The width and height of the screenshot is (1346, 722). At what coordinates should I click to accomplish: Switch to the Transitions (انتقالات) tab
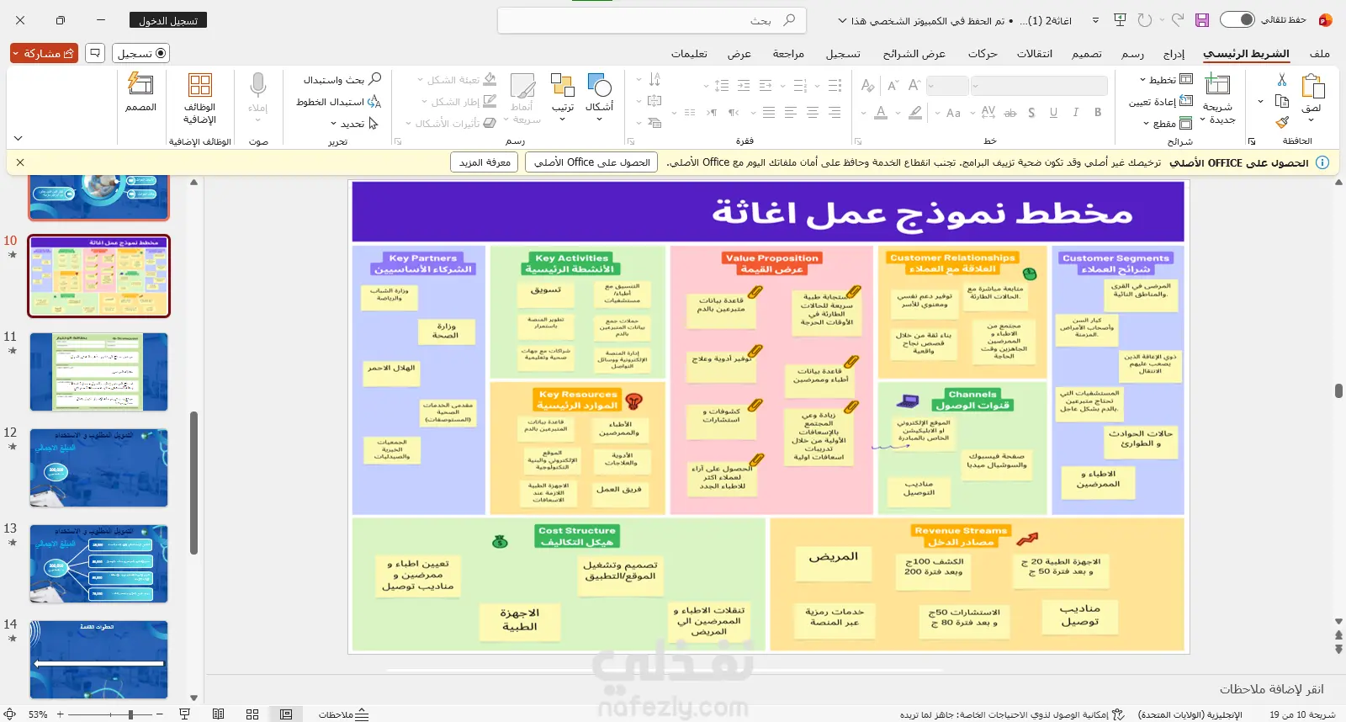[1035, 54]
